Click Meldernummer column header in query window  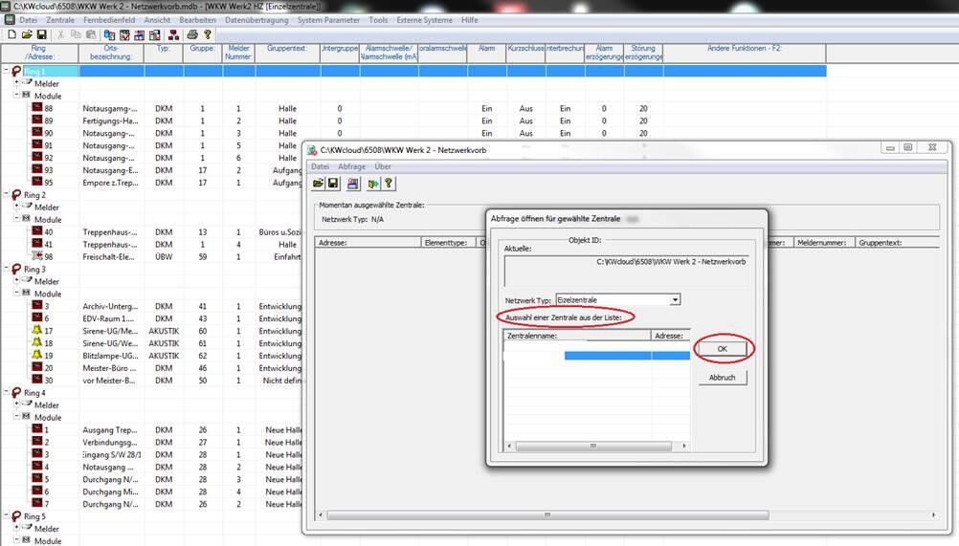click(824, 243)
